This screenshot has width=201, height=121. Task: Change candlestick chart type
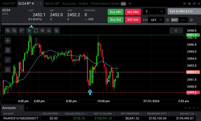(x=29, y=30)
